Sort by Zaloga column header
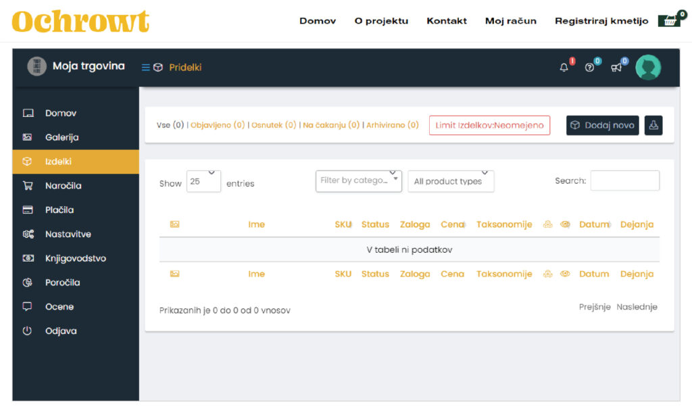The image size is (692, 413). tap(415, 224)
